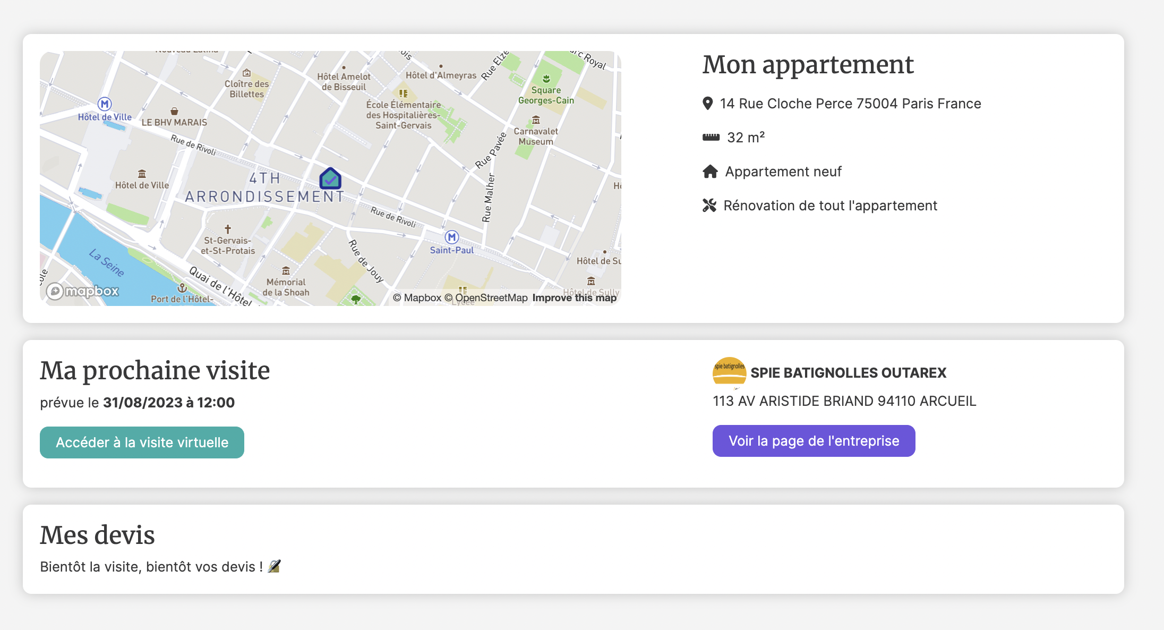Click the location pin icon beside address
Image resolution: width=1164 pixels, height=630 pixels.
[707, 104]
